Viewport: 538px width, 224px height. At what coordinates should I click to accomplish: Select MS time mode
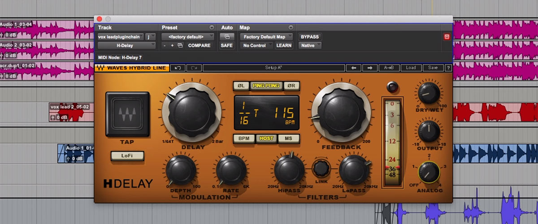click(289, 138)
